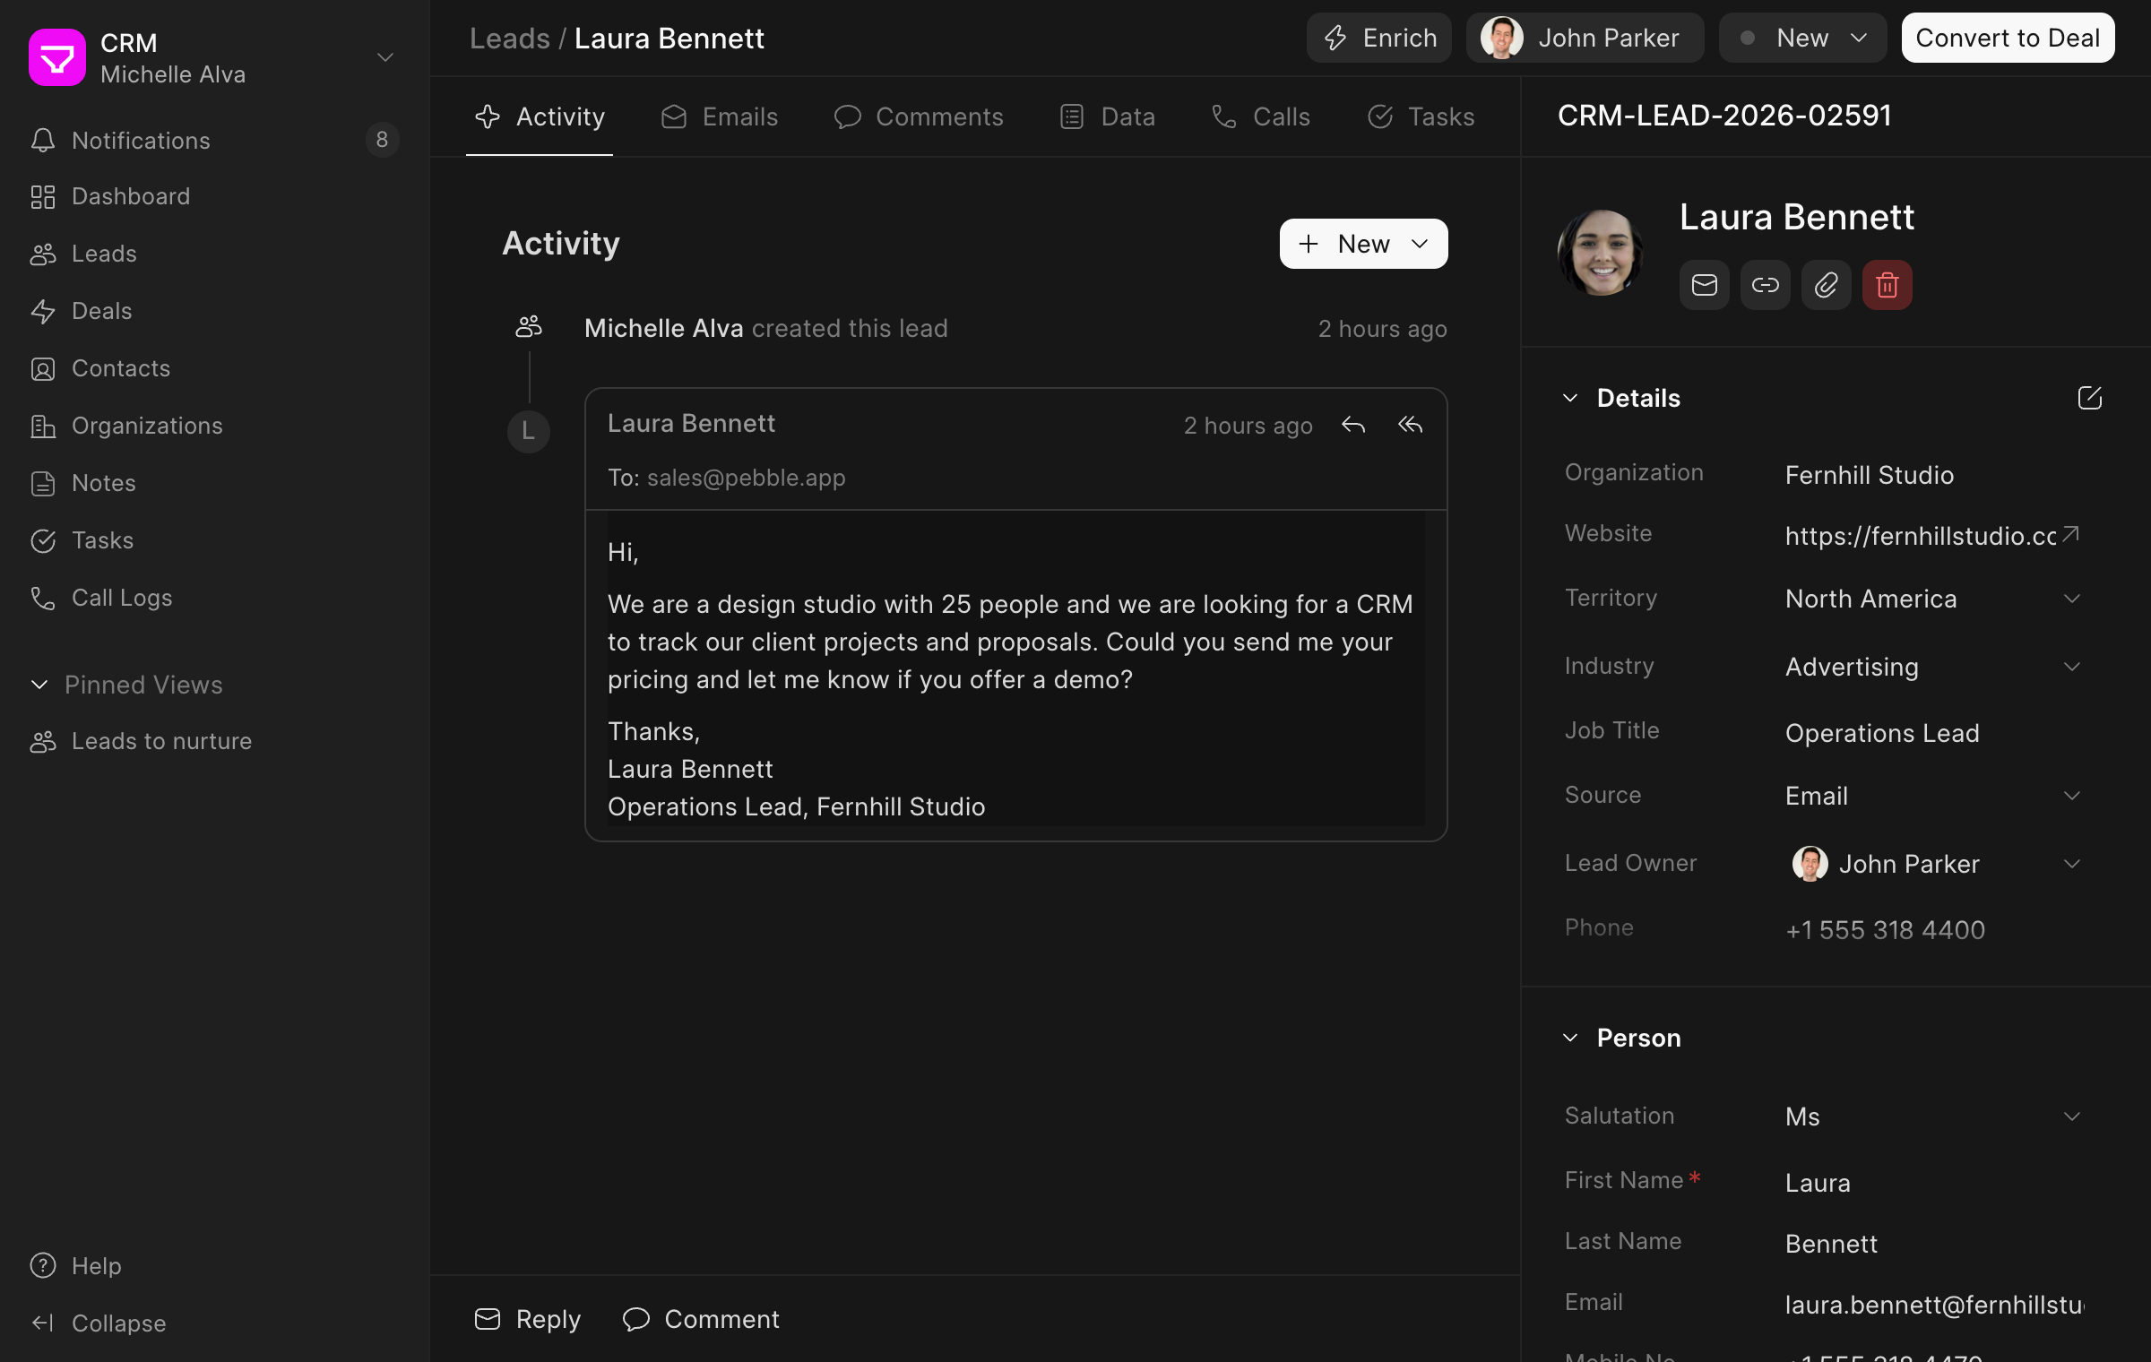Open Call Logs in the sidebar
Viewport: 2151px width, 1362px height.
(x=215, y=598)
